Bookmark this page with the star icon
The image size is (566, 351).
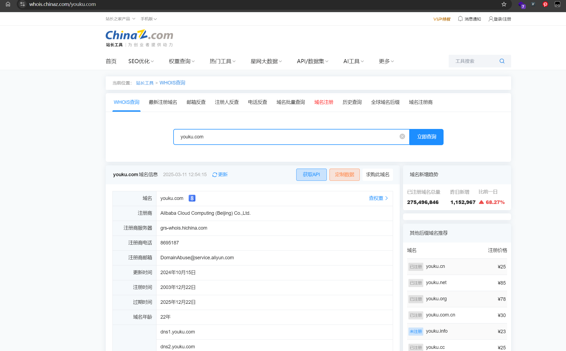click(504, 4)
